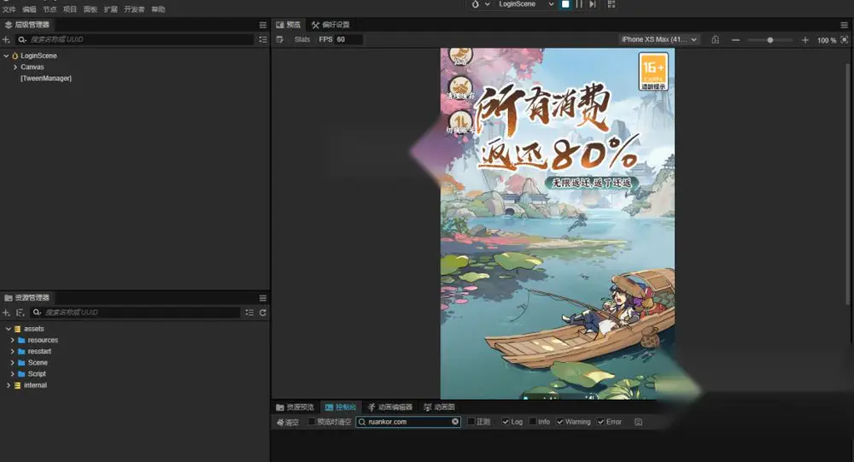
Task: Click the preview window icon left of Stats
Action: coord(279,40)
